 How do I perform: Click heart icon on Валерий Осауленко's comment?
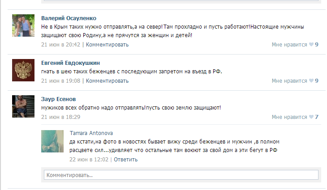(311, 44)
